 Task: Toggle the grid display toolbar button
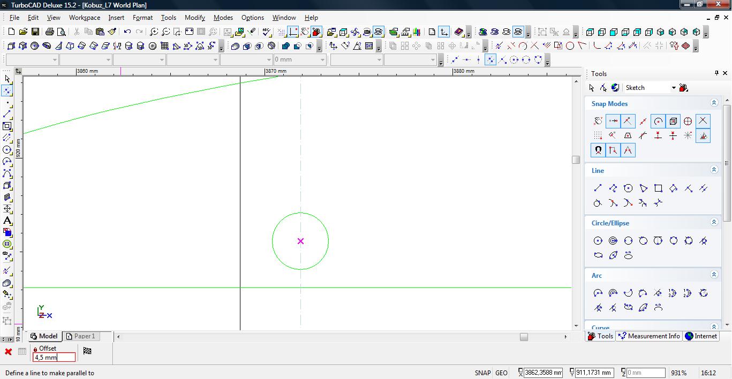pos(282,32)
